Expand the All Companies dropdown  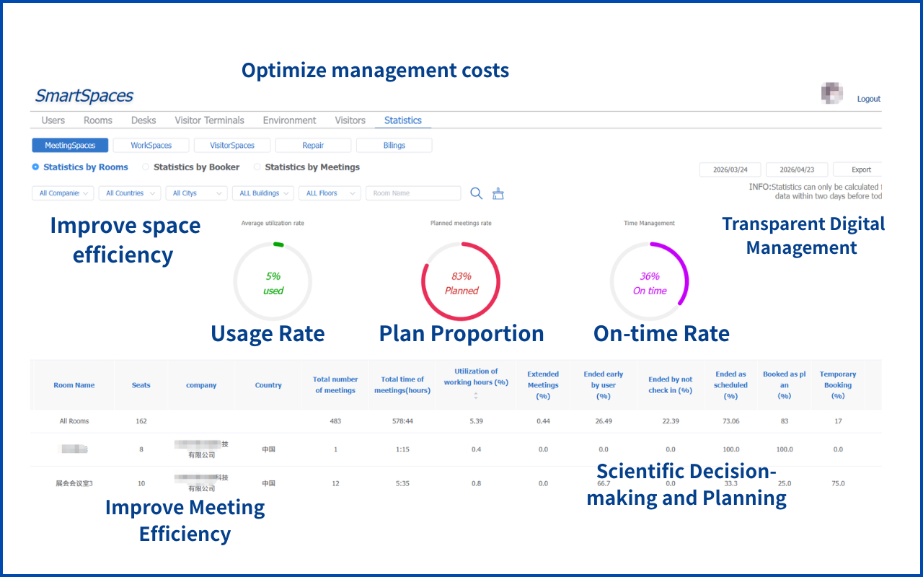[63, 193]
